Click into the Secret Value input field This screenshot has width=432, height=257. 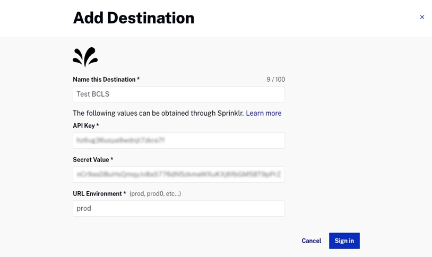tap(178, 175)
